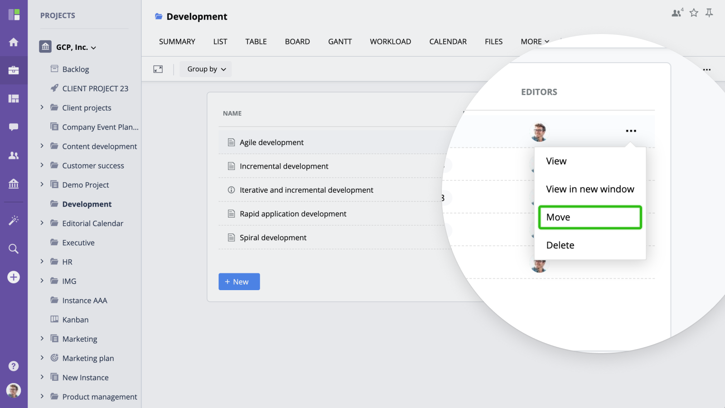Switch to the TABLE tab
The image size is (725, 408).
tap(256, 42)
